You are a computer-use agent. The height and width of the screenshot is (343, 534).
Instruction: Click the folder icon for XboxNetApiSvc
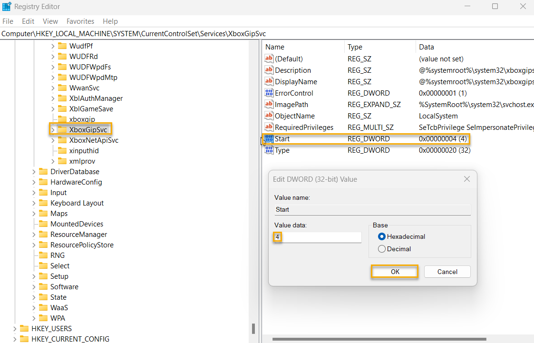[x=62, y=140]
